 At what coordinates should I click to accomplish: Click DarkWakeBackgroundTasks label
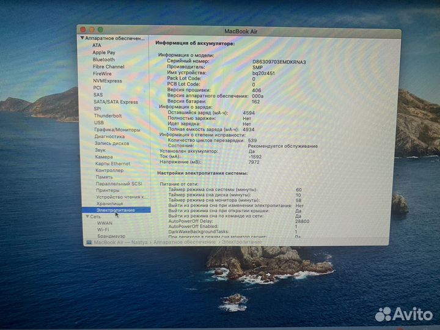pos(199,232)
